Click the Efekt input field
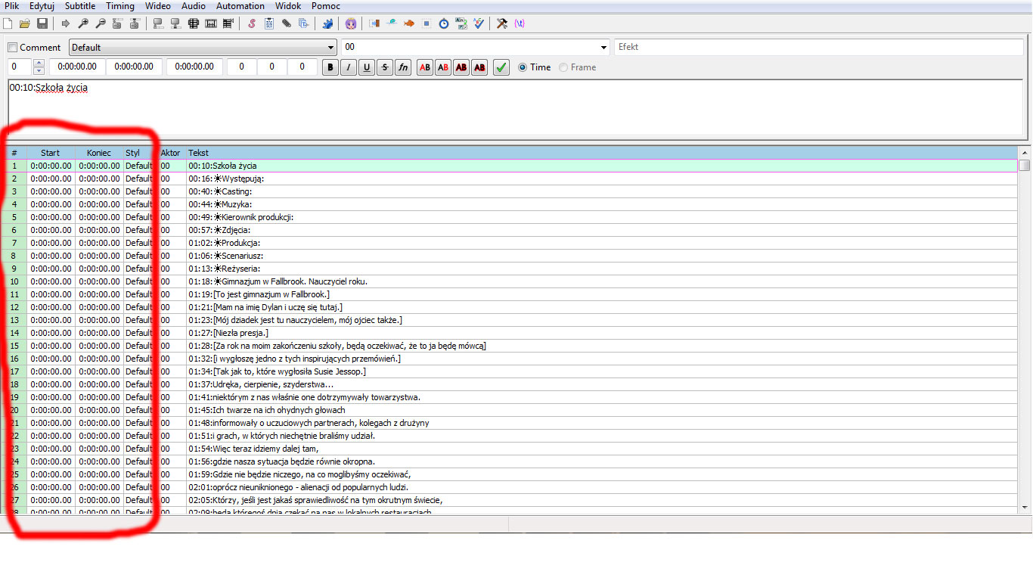 [x=819, y=47]
